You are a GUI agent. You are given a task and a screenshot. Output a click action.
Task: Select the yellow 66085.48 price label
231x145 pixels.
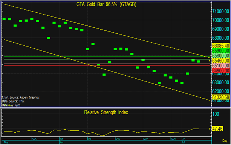(x=221, y=46)
